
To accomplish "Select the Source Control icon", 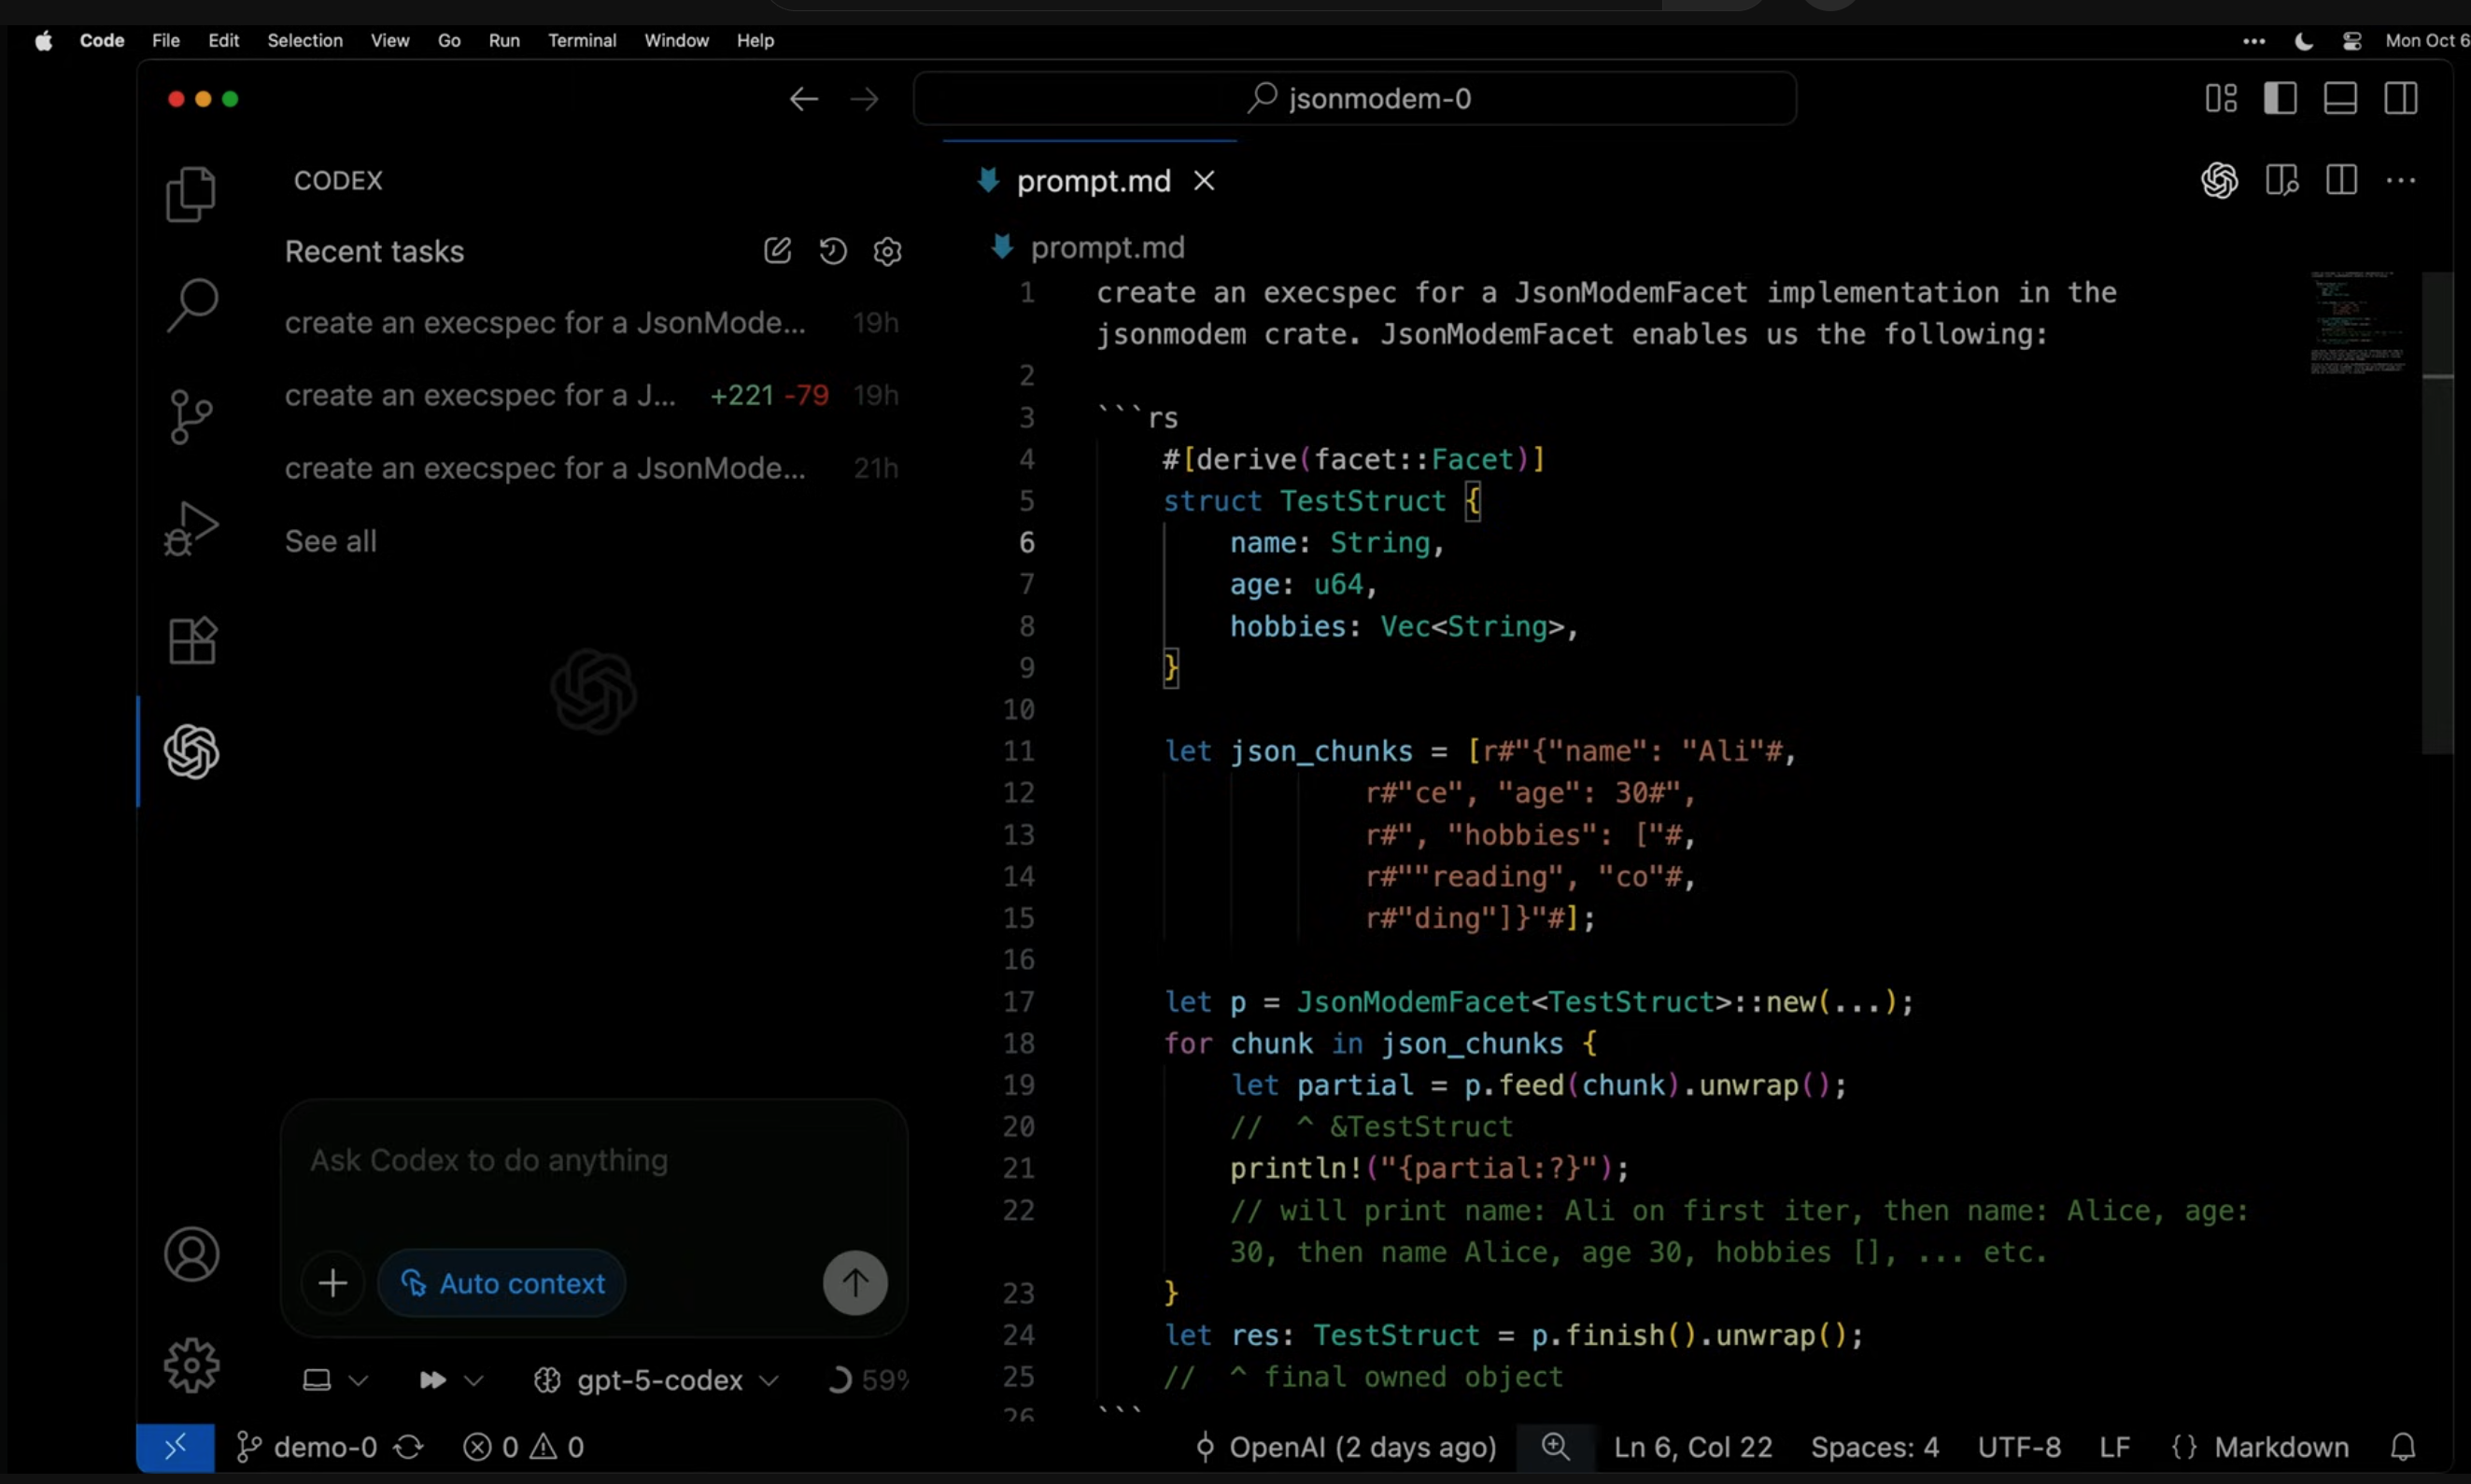I will pos(191,417).
